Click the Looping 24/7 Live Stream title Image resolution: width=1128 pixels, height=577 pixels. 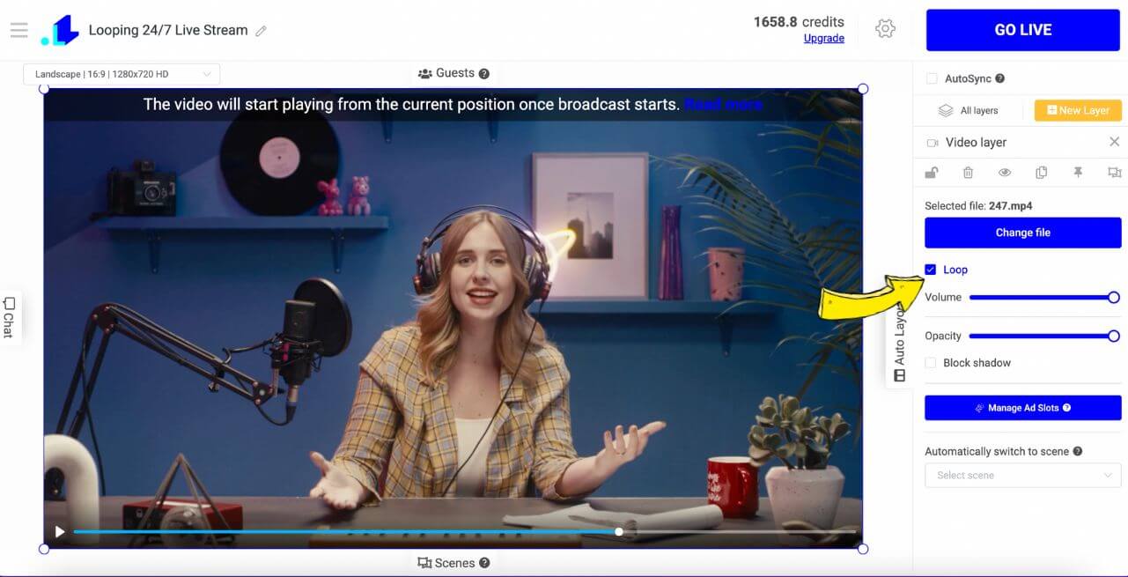pyautogui.click(x=168, y=30)
